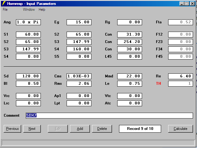Click the Hornresp lightning bolt title icon
Viewport: 197px width, 148px height.
(x=4, y=3)
